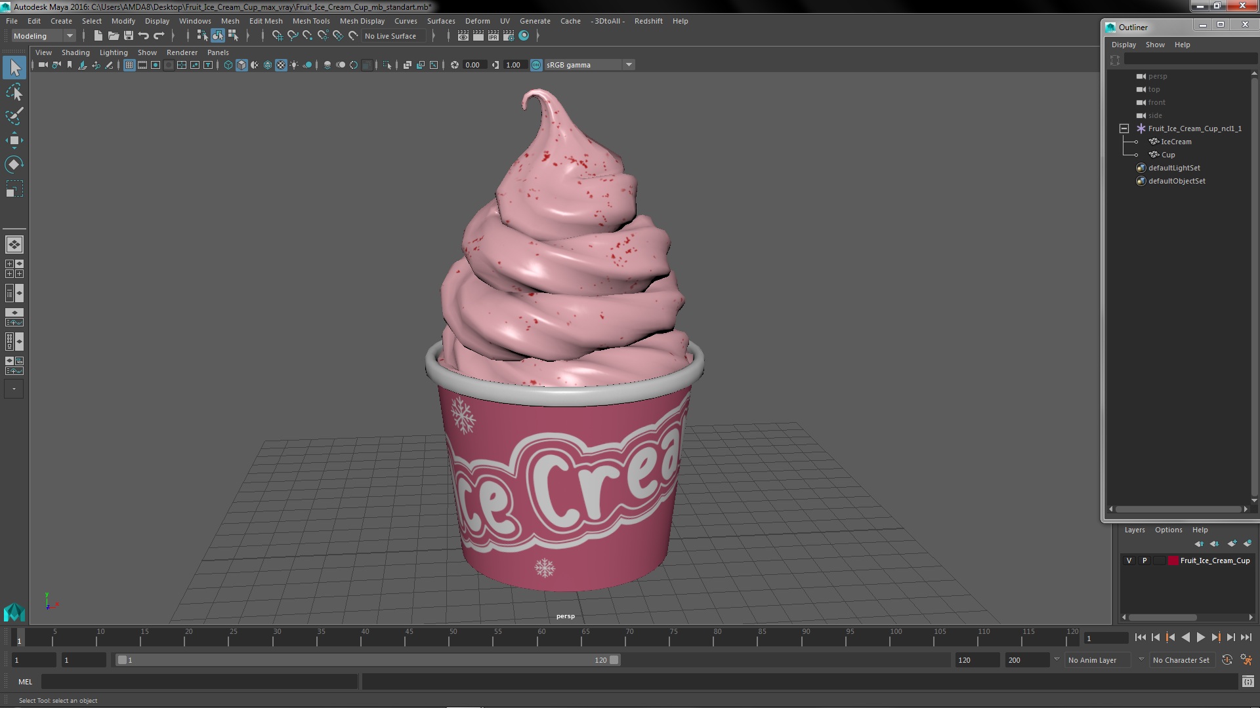Choose the Paint Selection tool
This screenshot has width=1260, height=708.
14,116
